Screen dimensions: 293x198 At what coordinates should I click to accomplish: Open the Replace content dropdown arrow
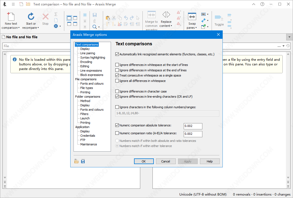(171, 26)
